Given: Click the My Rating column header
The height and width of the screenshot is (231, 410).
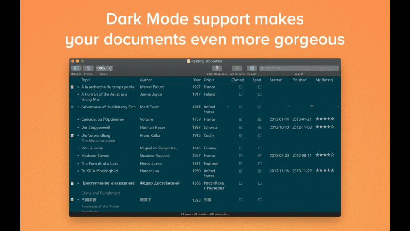Looking at the screenshot, I should coord(324,80).
